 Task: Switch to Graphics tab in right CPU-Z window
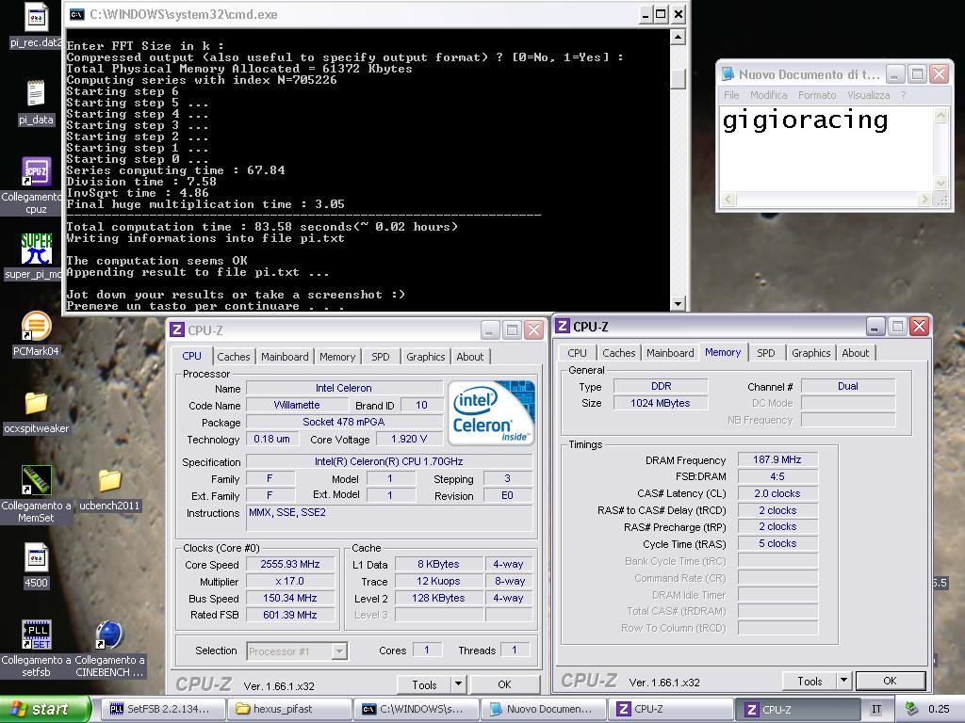pos(810,353)
